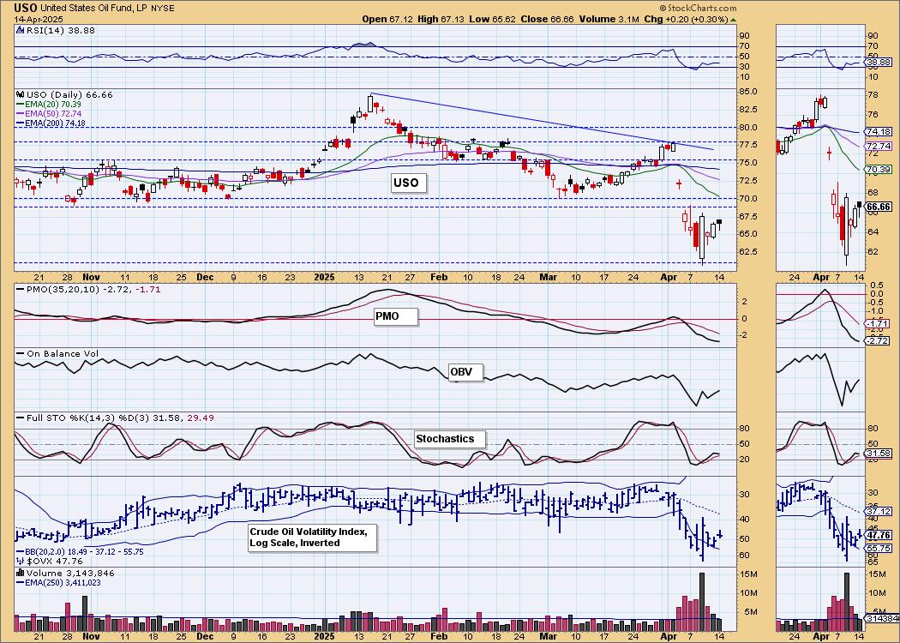The height and width of the screenshot is (643, 900).
Task: Click the boxed OBV label
Action: (465, 372)
